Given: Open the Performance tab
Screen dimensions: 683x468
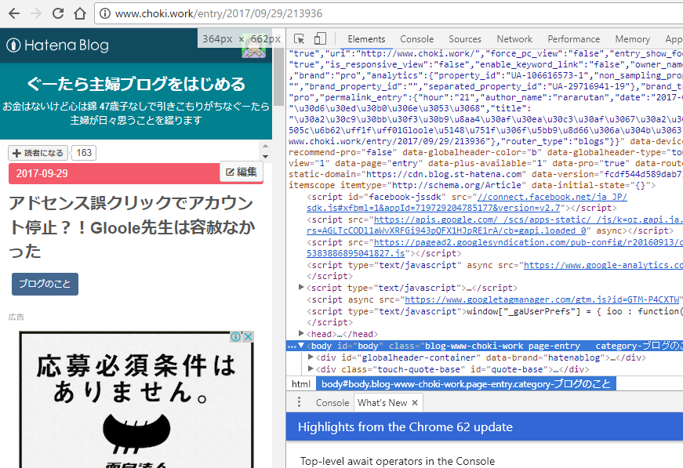Looking at the screenshot, I should [x=574, y=39].
